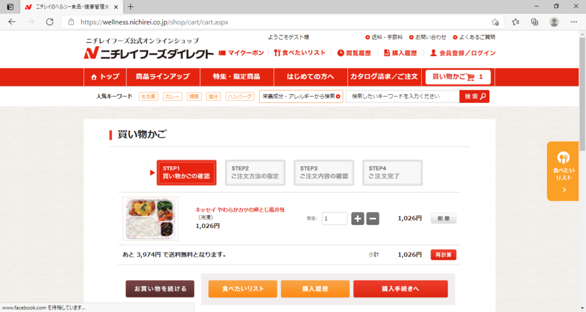This screenshot has height=312, width=586.
Task: Click the red 検索 search button
Action: (x=474, y=97)
